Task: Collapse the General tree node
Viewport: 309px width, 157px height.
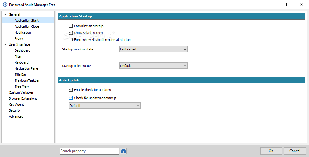Action: pyautogui.click(x=5, y=14)
